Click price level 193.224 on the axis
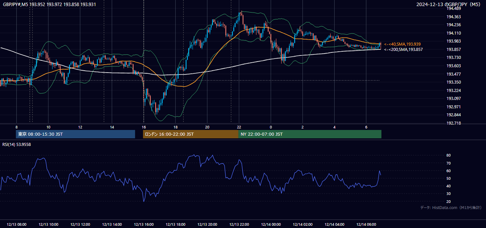486x228 pixels. 453,90
